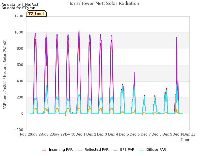Click the Diffuse PAR peak on Nov 28
The image size is (209, 156).
point(46,85)
